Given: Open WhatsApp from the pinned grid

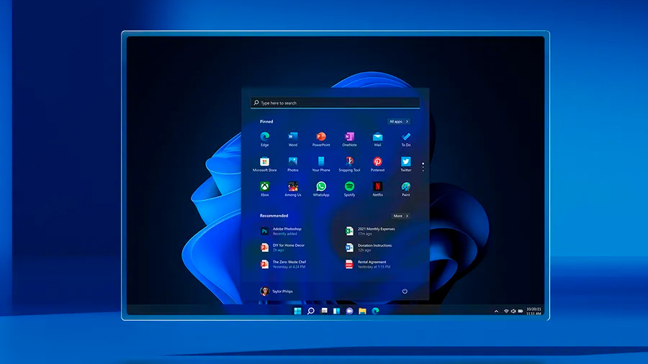Looking at the screenshot, I should (x=320, y=187).
